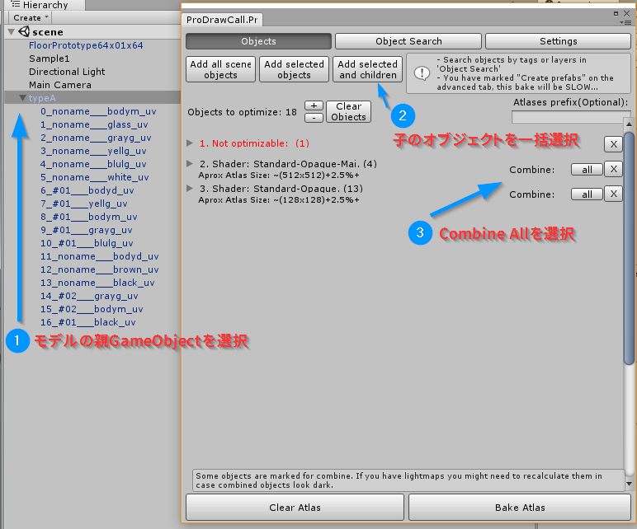Select 0_noname___bodym_uv object
The image size is (637, 529).
(98, 111)
